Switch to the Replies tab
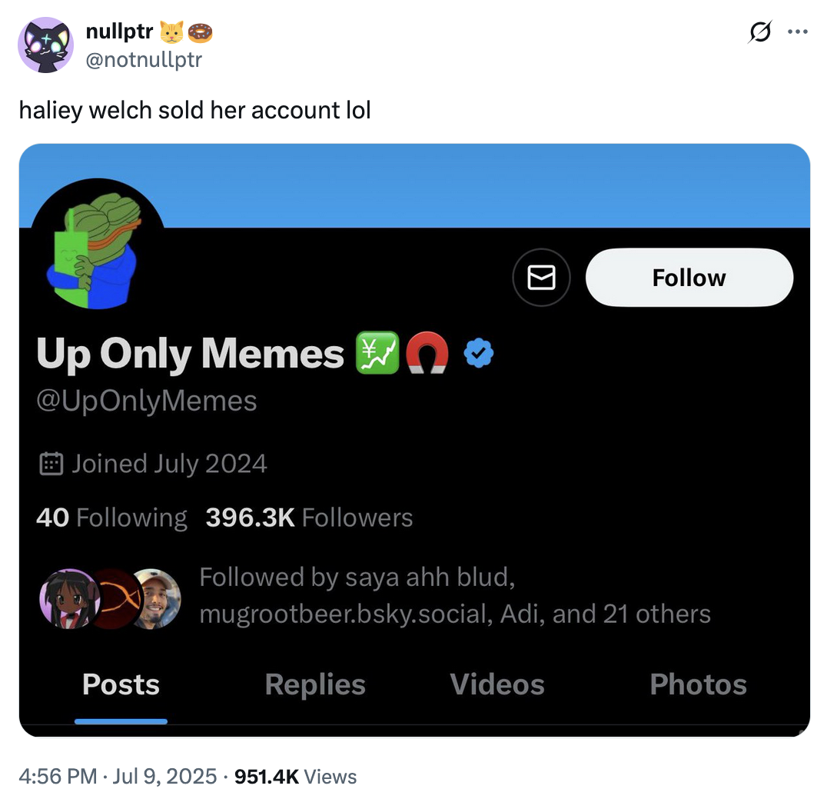 tap(315, 684)
